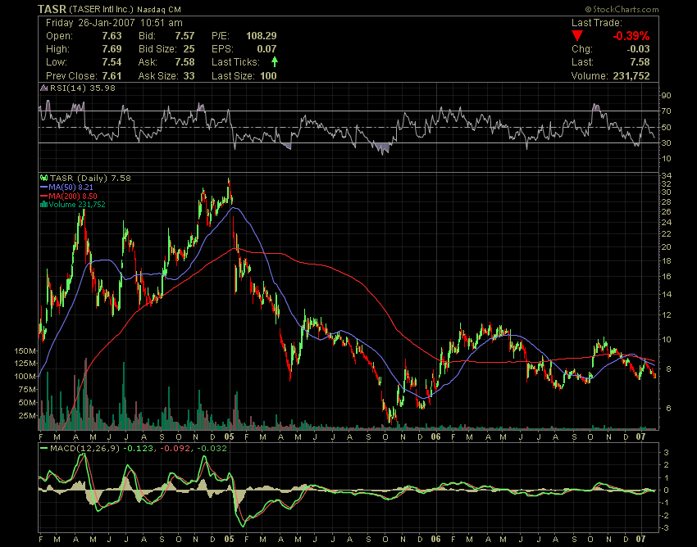This screenshot has height=547, width=697.
Task: Click the 150M label on the volume axis
Action: click(x=25, y=350)
